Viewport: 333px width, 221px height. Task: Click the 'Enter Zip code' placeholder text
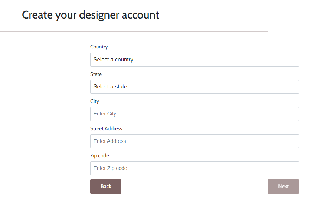click(x=110, y=168)
